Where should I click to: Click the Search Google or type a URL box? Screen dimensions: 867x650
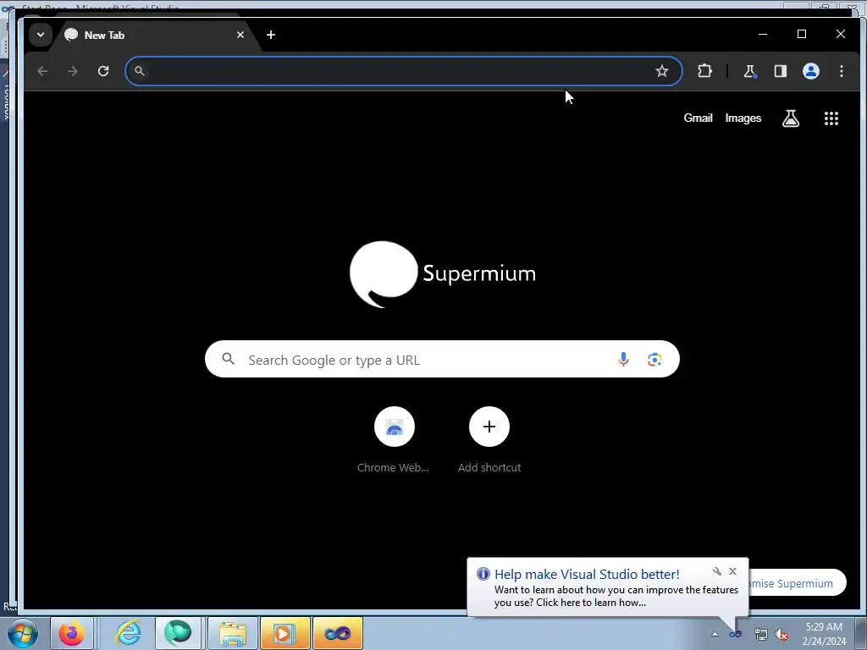[x=442, y=359]
